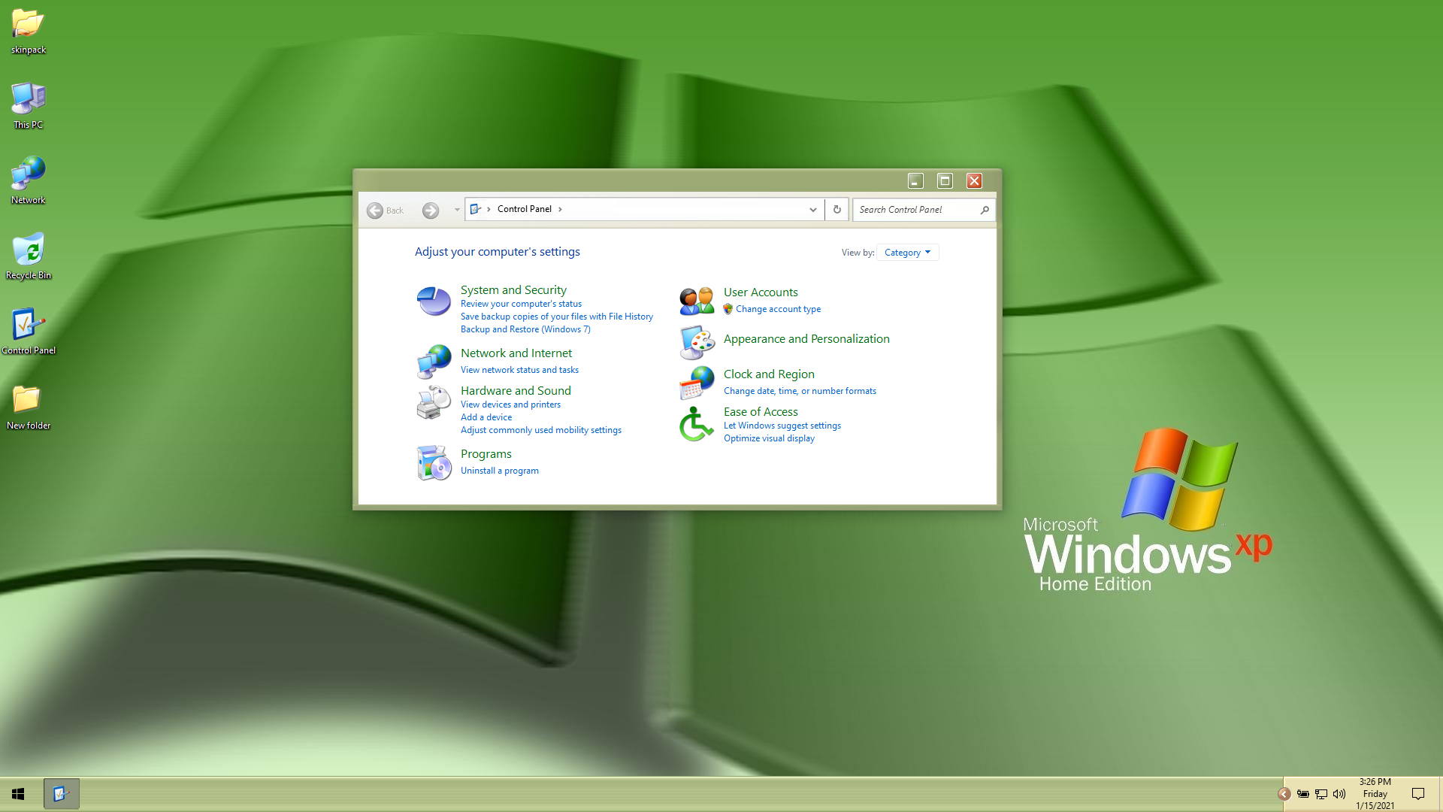Click the Appearance and Personalization palette icon

(x=697, y=342)
